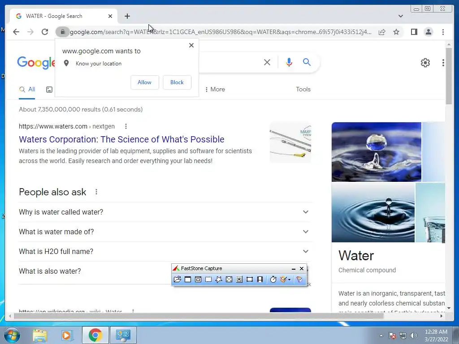459x344 pixels.
Task: Click the blue Google search magnifier
Action: pyautogui.click(x=307, y=62)
